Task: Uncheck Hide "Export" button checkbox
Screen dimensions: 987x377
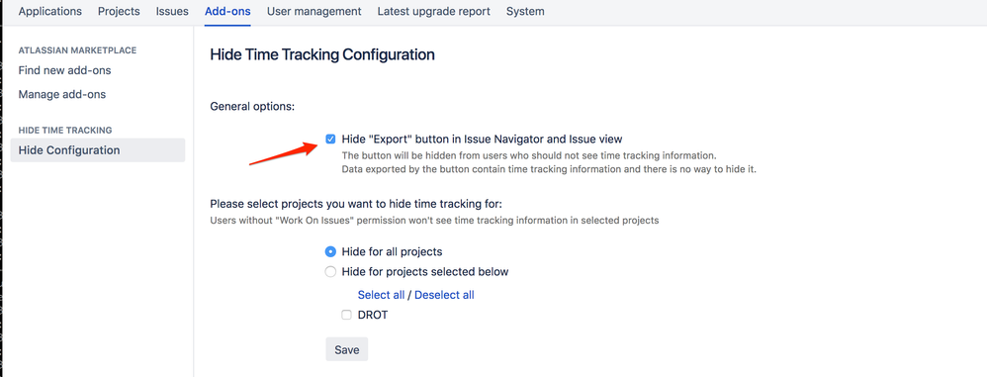Action: pos(330,140)
